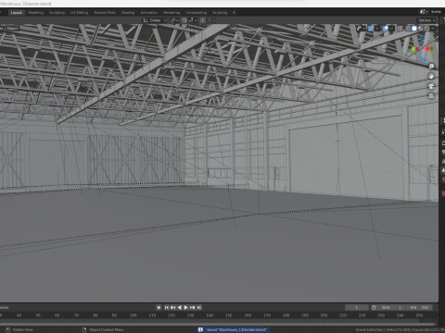This screenshot has height=333, width=445.
Task: Open the Options dropdown
Action: 426,20
